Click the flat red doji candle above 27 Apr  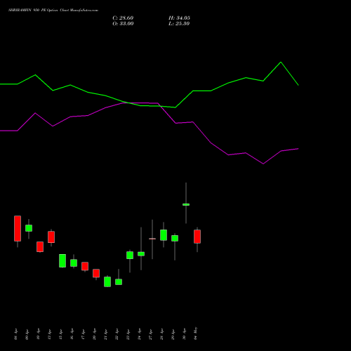[x=152, y=239]
